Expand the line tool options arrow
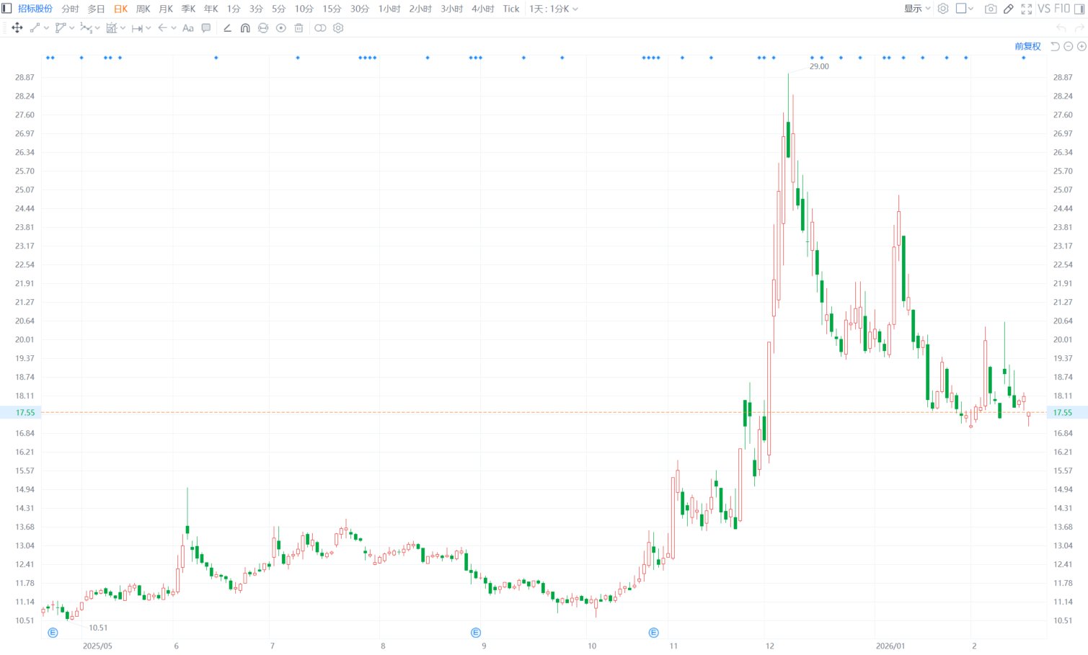The image size is (1088, 655). tap(47, 28)
